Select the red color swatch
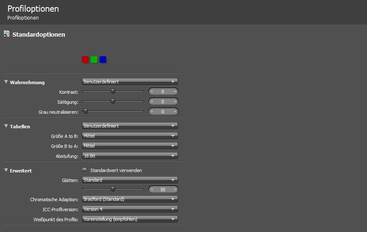Screen dimensions: 367x232 [x=85, y=60]
